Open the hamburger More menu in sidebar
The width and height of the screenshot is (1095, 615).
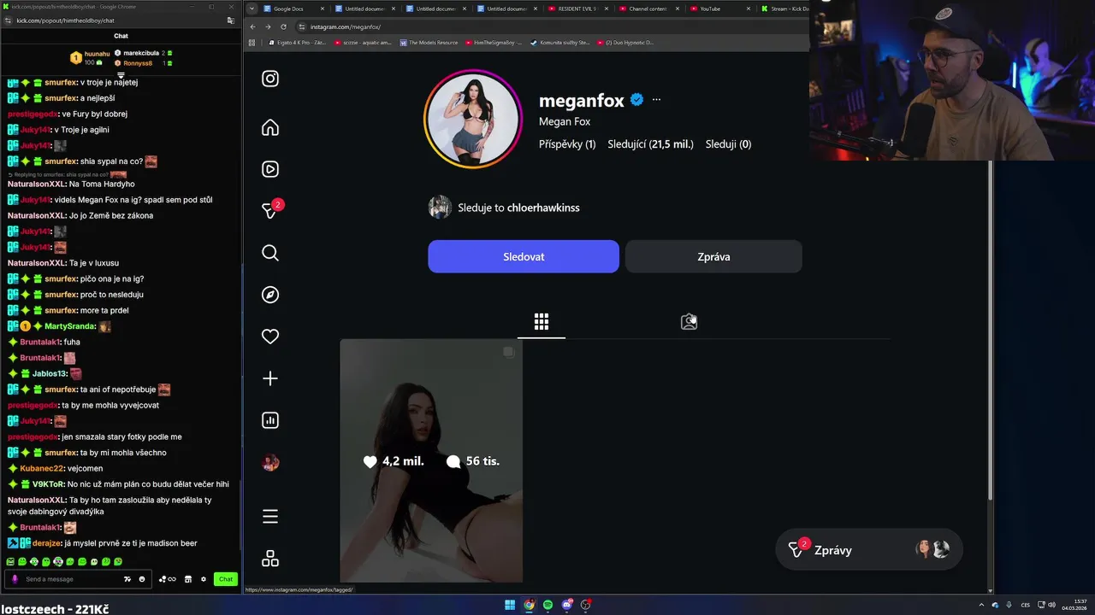[270, 516]
